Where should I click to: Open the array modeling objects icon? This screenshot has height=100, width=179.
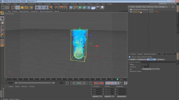pyautogui.click(x=84, y=7)
